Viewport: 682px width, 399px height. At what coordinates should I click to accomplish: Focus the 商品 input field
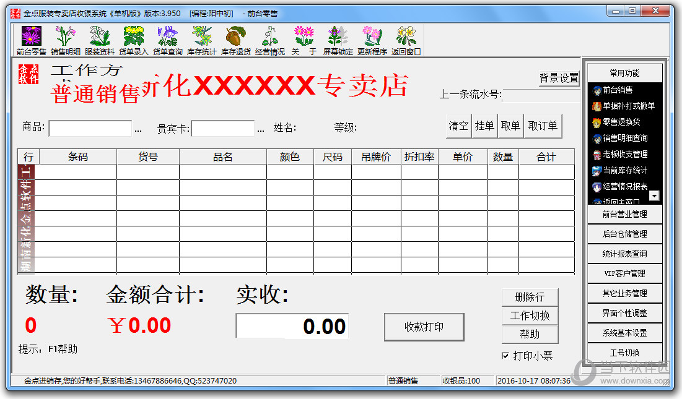point(90,129)
